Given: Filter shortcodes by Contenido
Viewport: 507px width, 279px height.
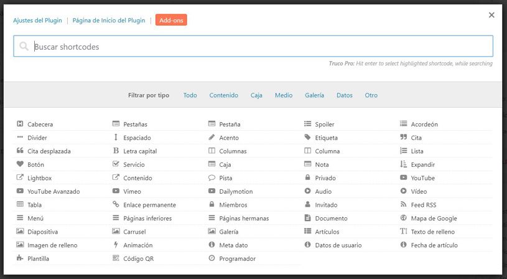Looking at the screenshot, I should pos(224,95).
